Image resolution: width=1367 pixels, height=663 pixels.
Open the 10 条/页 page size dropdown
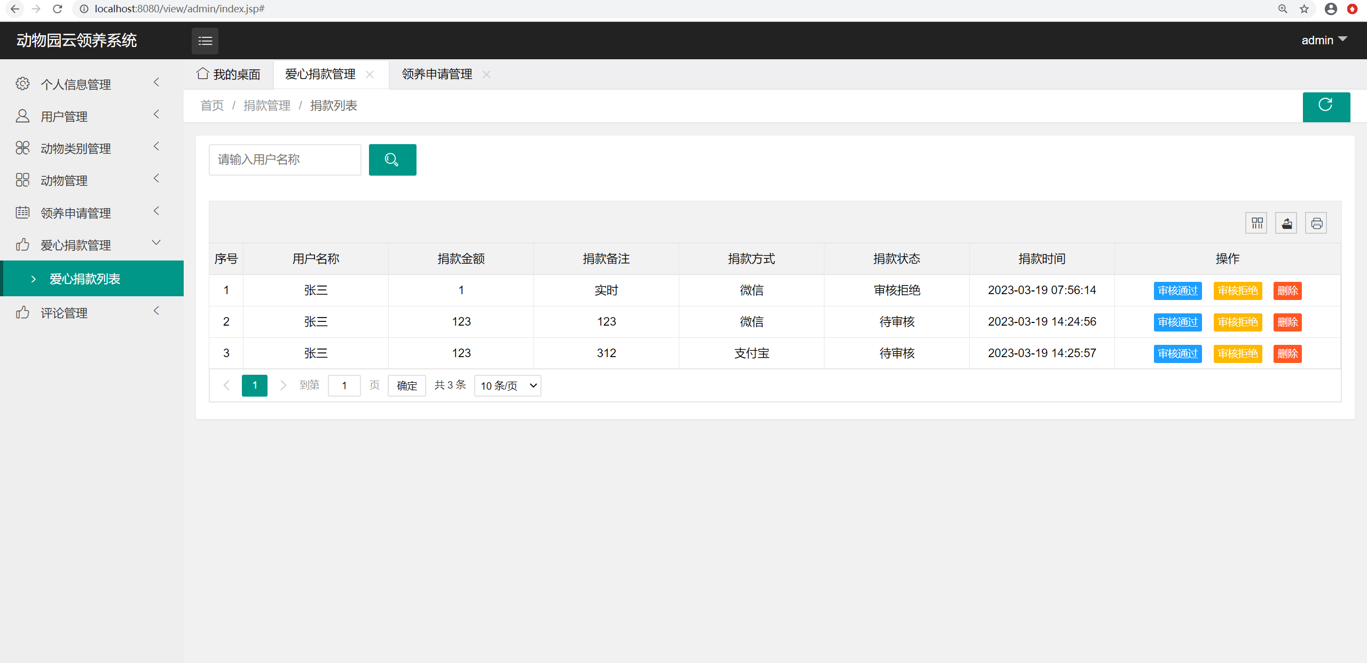point(507,385)
